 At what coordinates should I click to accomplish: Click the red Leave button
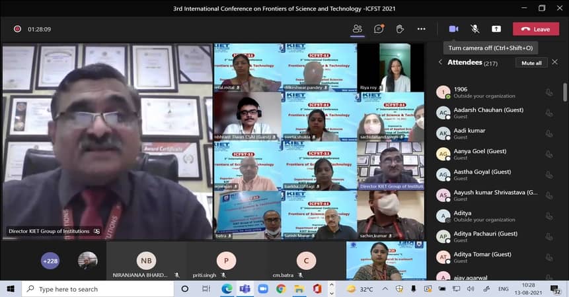tap(535, 29)
